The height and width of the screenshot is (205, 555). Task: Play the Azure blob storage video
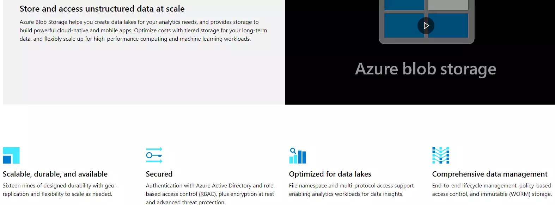click(x=426, y=25)
